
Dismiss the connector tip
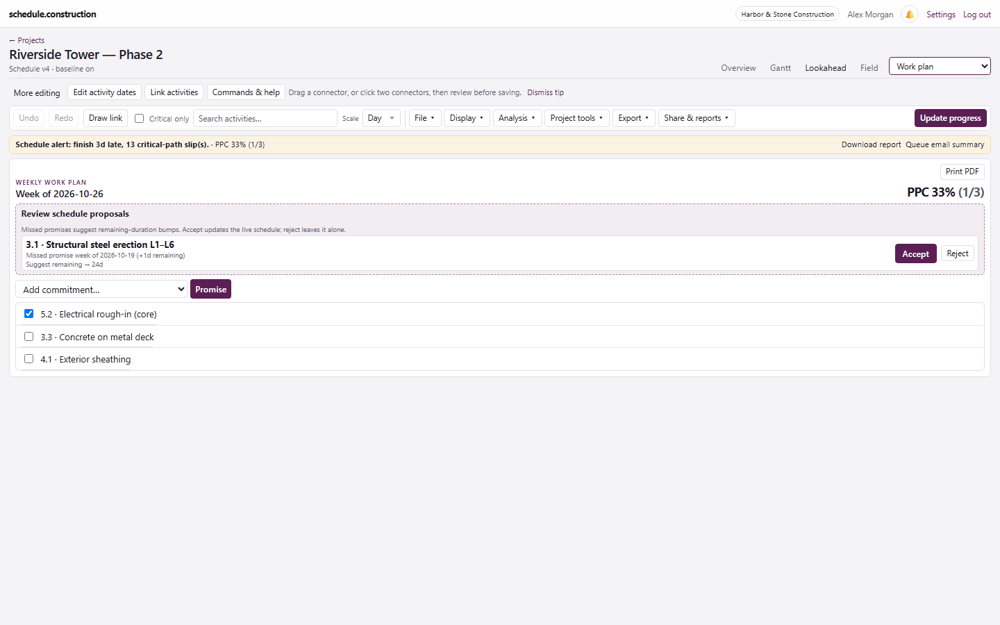(x=545, y=92)
